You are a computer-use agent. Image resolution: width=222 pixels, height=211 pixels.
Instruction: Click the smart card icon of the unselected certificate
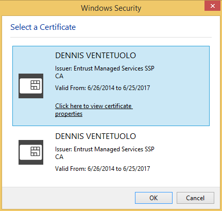[31, 152]
